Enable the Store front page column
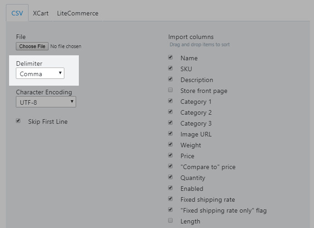The height and width of the screenshot is (228, 314). tap(170, 90)
